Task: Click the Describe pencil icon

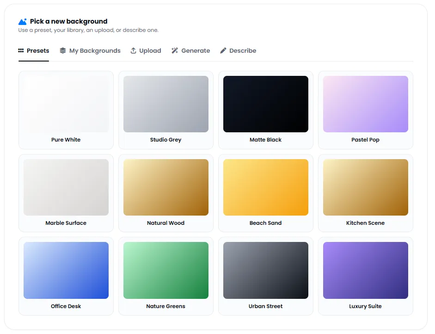Action: point(223,50)
